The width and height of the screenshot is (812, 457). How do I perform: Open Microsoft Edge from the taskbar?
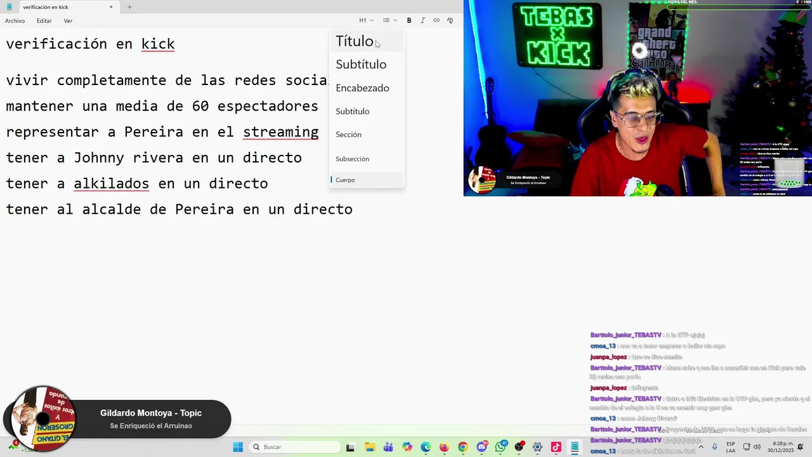pos(425,447)
